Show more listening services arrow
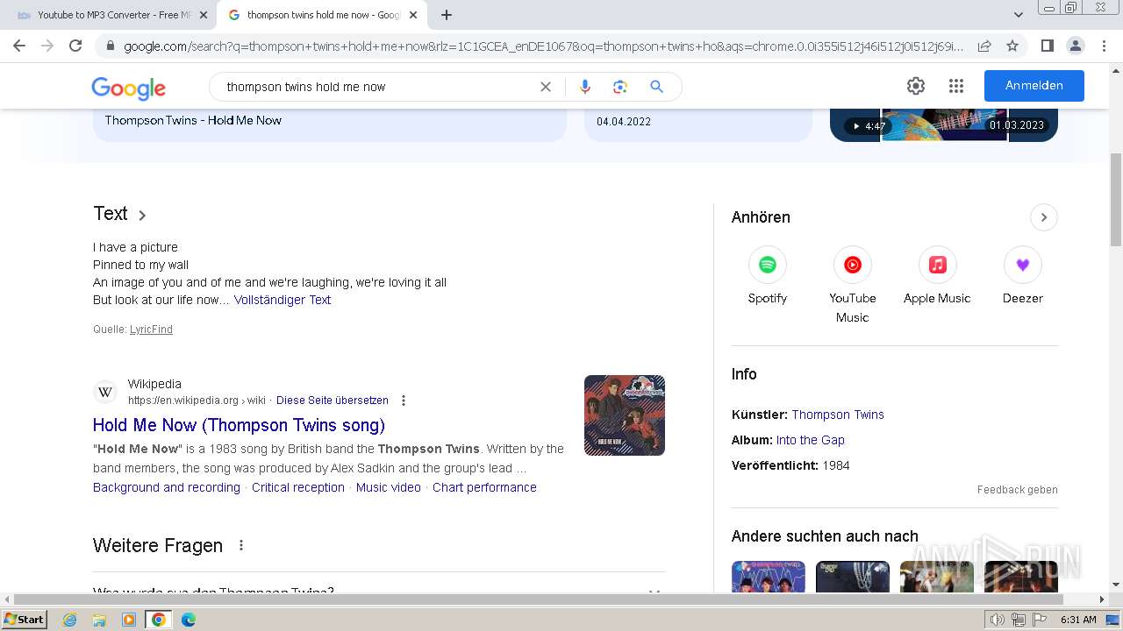The image size is (1123, 631). click(1044, 217)
